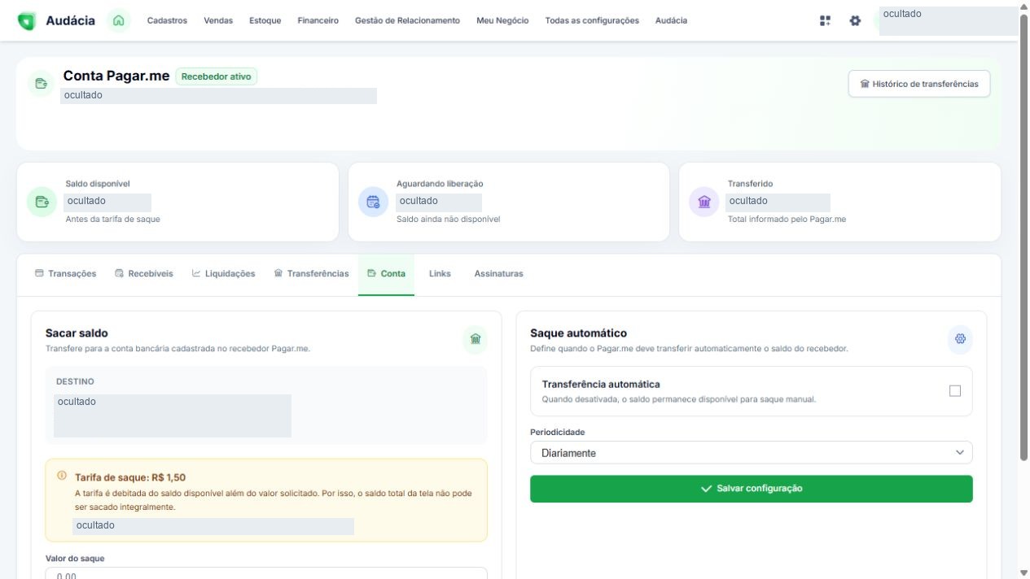Click the bank icon in Sacar saldo card

tap(476, 339)
